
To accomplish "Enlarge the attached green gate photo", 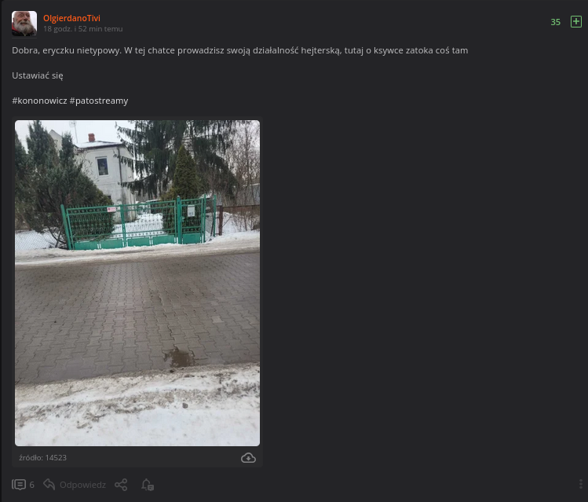I will click(x=137, y=283).
